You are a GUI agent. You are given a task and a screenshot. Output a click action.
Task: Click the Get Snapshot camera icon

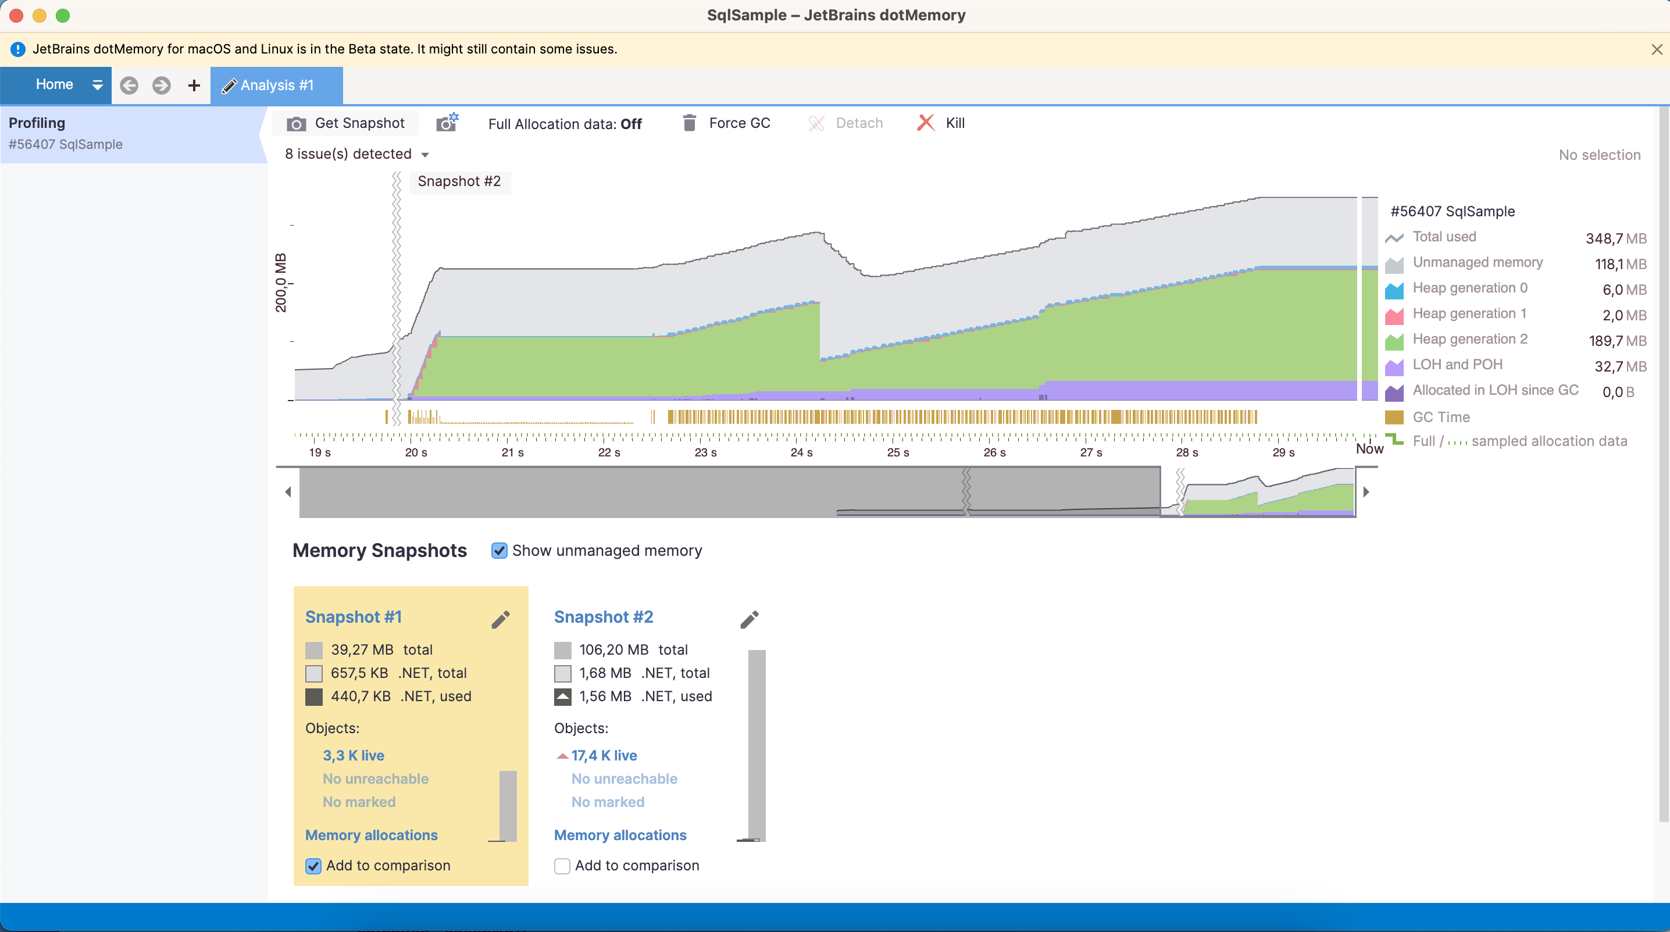pos(297,124)
